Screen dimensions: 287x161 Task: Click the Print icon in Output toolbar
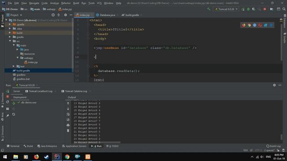68,125
